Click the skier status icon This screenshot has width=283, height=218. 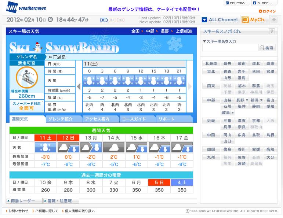tap(27, 78)
